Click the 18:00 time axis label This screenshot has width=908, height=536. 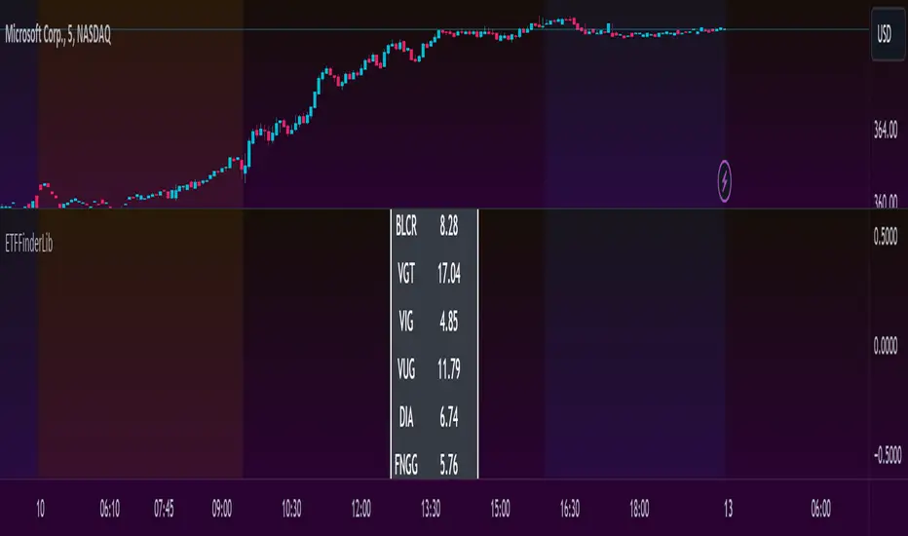pyautogui.click(x=639, y=509)
